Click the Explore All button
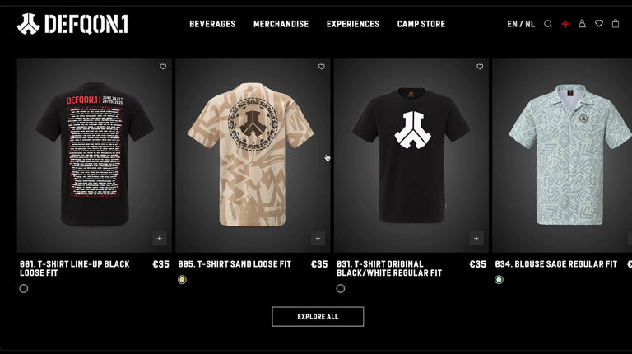This screenshot has height=354, width=632. pos(318,316)
